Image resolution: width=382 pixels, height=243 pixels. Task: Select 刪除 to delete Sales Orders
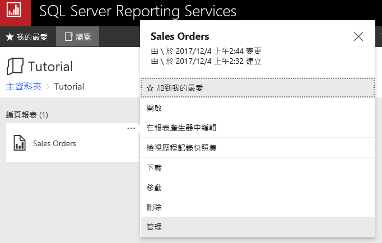pyautogui.click(x=154, y=207)
